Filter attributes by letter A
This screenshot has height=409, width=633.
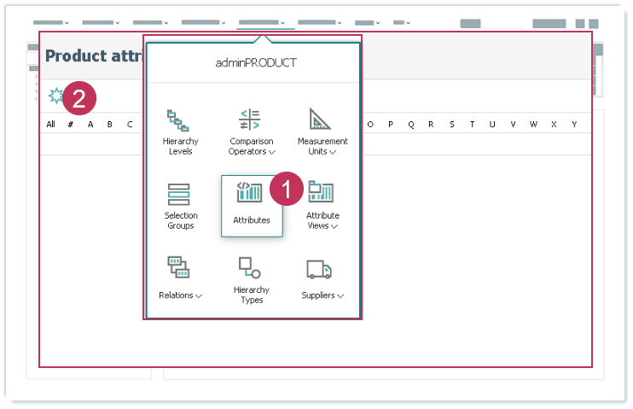point(90,125)
